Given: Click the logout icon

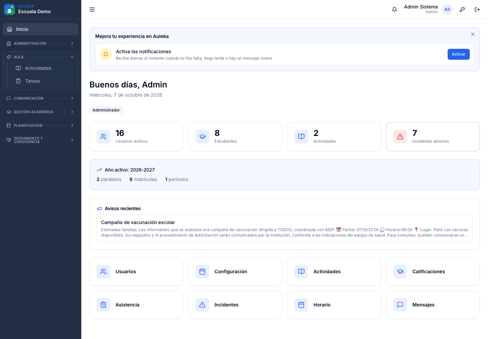Looking at the screenshot, I should pos(477,9).
